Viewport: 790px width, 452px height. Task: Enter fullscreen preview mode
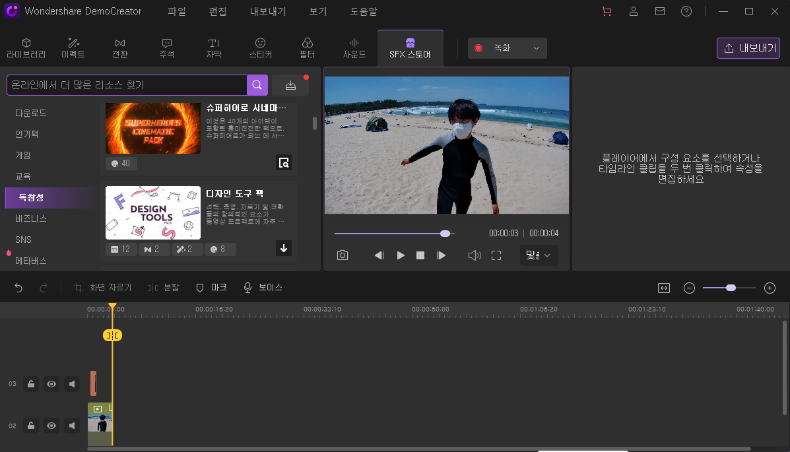496,255
